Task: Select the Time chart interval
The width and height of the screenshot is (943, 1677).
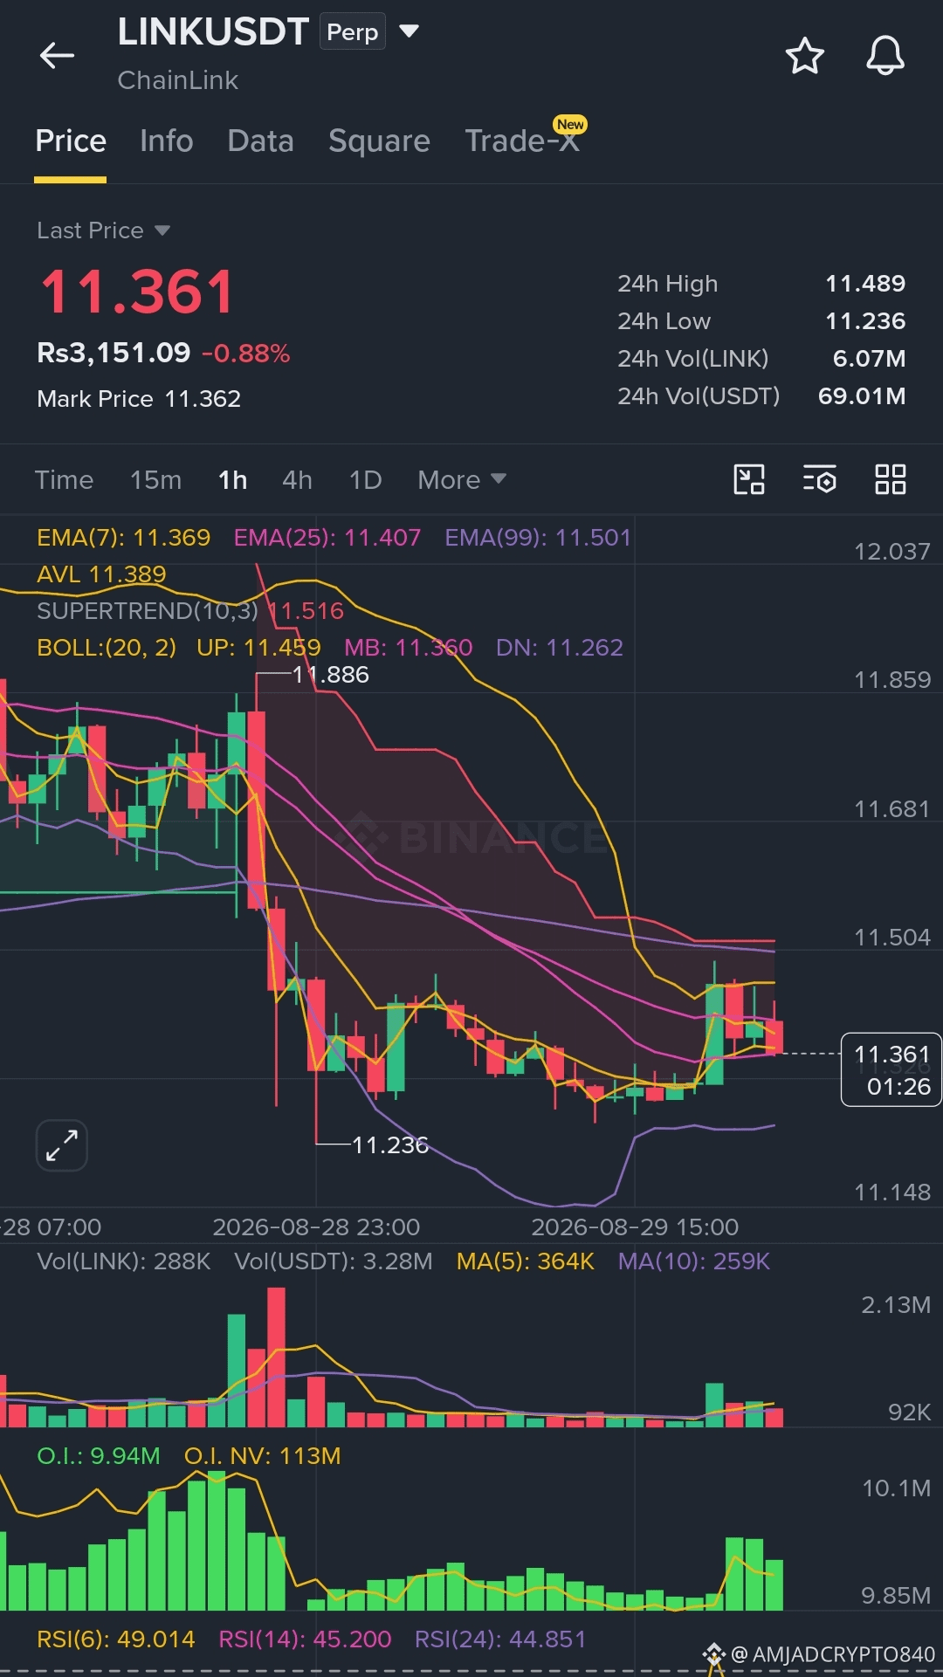Action: coord(64,479)
